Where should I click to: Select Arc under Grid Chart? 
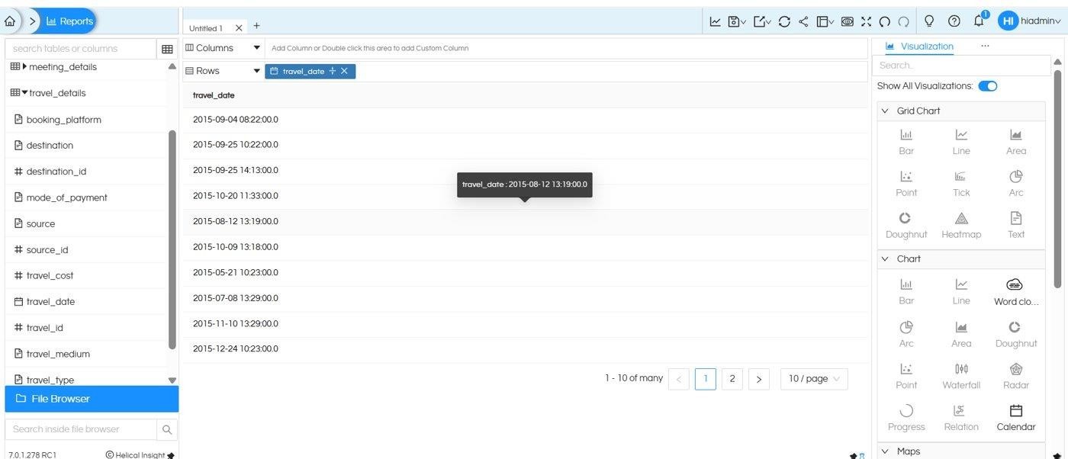click(x=1016, y=184)
